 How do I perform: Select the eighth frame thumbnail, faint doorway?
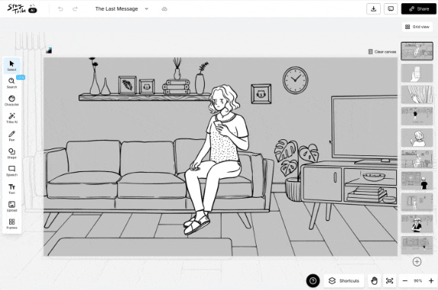pos(417,202)
